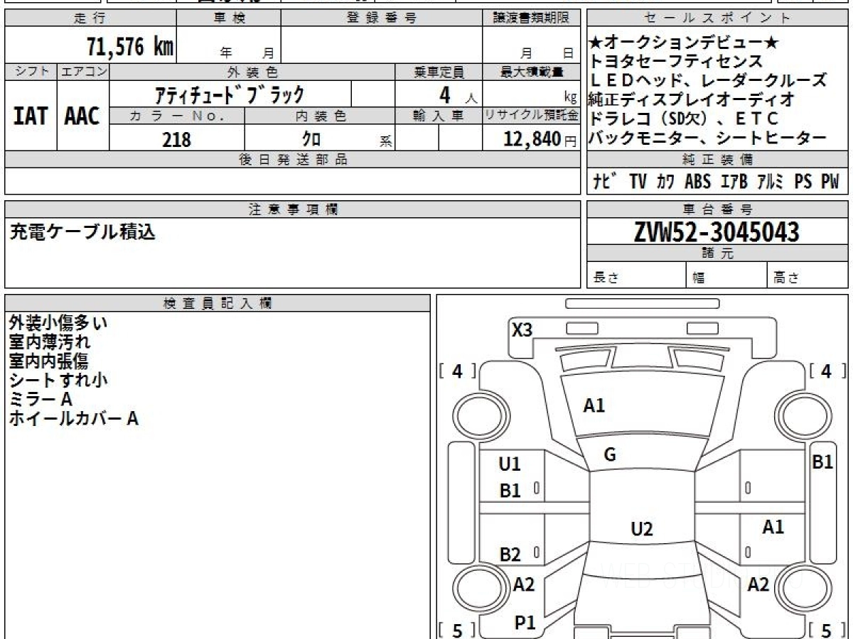Click the 車検 header cell
The height and width of the screenshot is (639, 853).
229,18
